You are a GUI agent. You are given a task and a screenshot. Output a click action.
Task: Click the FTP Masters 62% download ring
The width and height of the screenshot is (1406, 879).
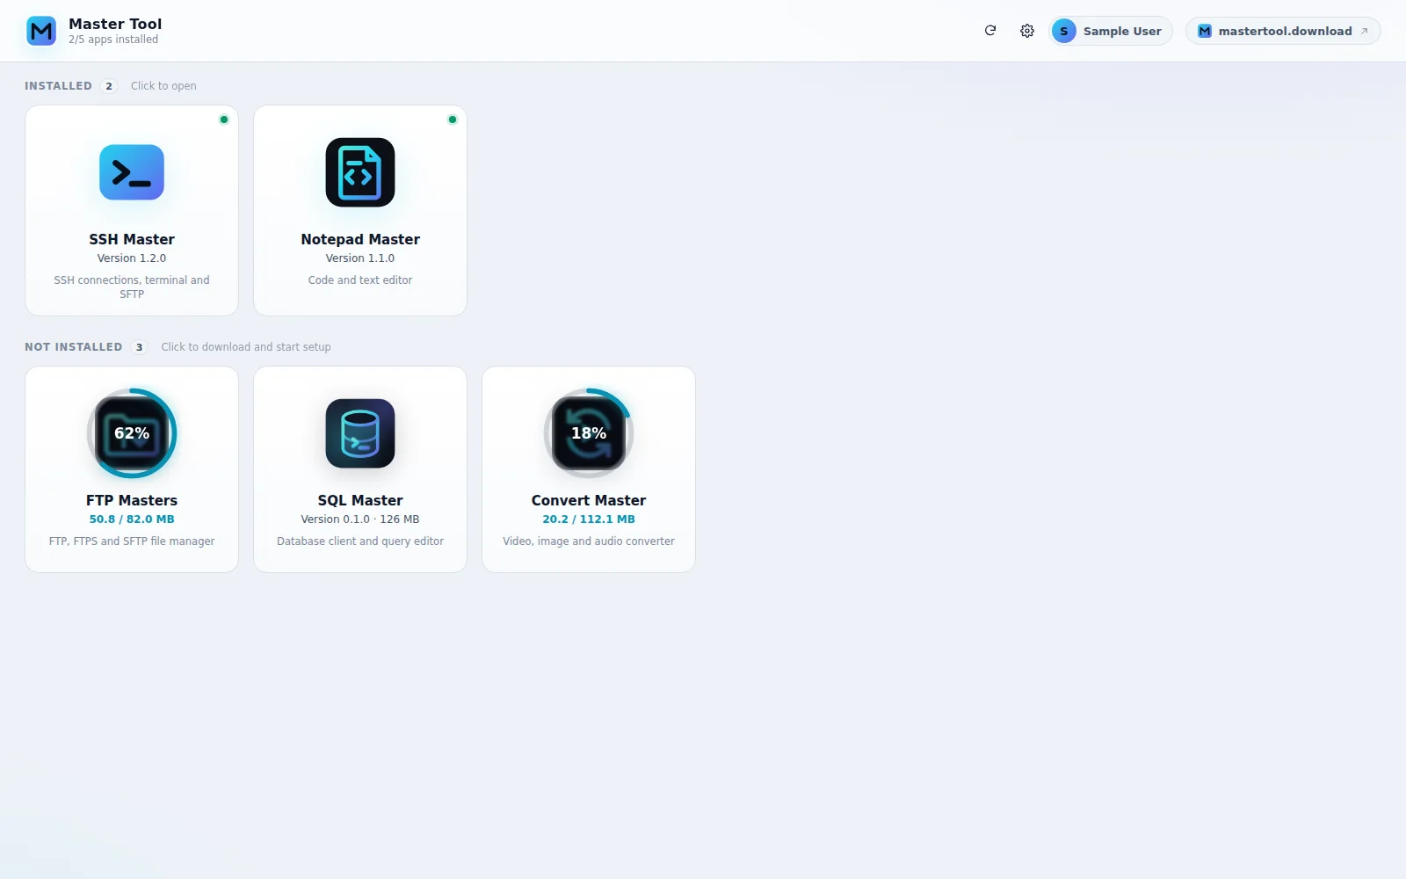[132, 433]
